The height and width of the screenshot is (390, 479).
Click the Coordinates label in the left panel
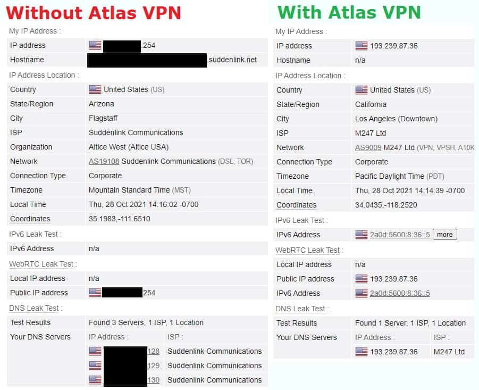click(30, 219)
